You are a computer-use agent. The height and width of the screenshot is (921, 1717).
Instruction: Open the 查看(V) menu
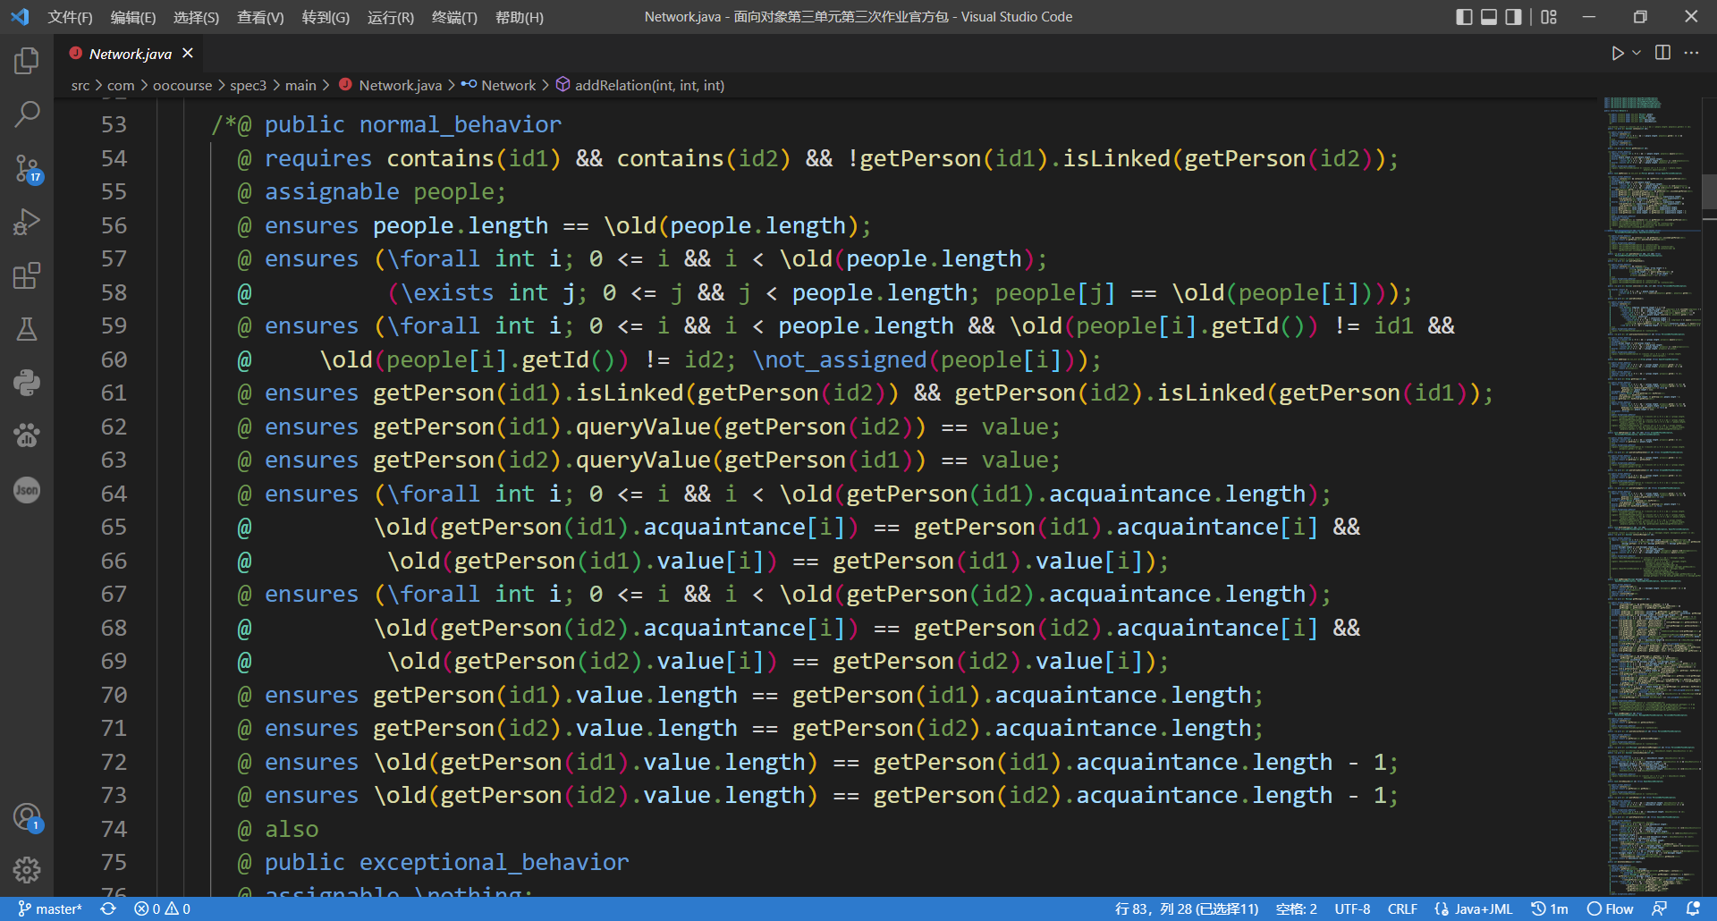pyautogui.click(x=260, y=17)
